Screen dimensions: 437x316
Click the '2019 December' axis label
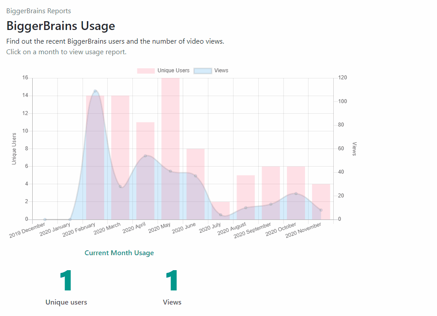pos(27,230)
